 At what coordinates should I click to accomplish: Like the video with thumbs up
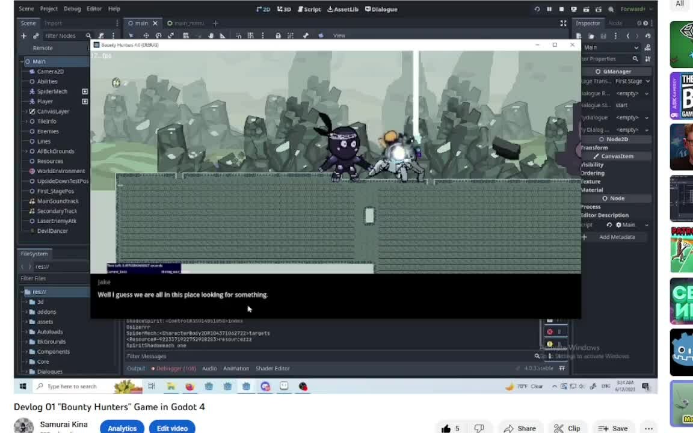tap(446, 428)
